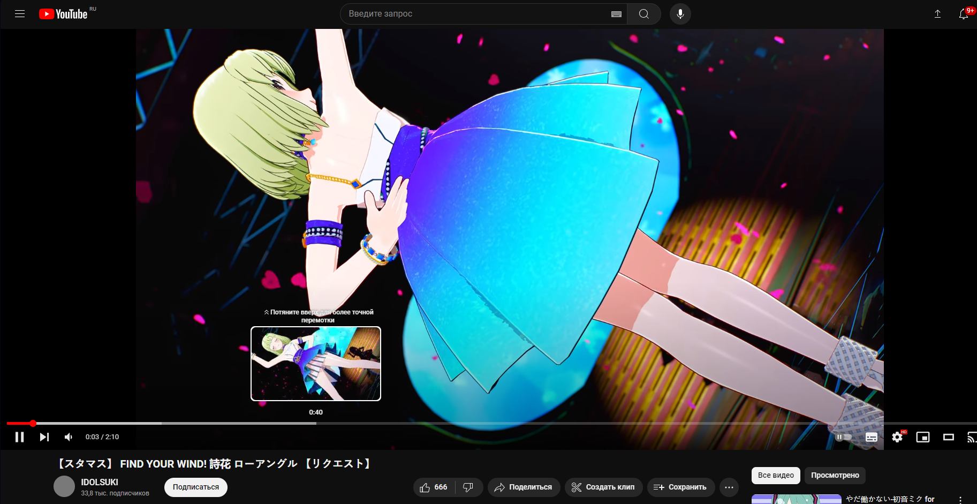Click the 0:40 preview thumbnail

316,364
